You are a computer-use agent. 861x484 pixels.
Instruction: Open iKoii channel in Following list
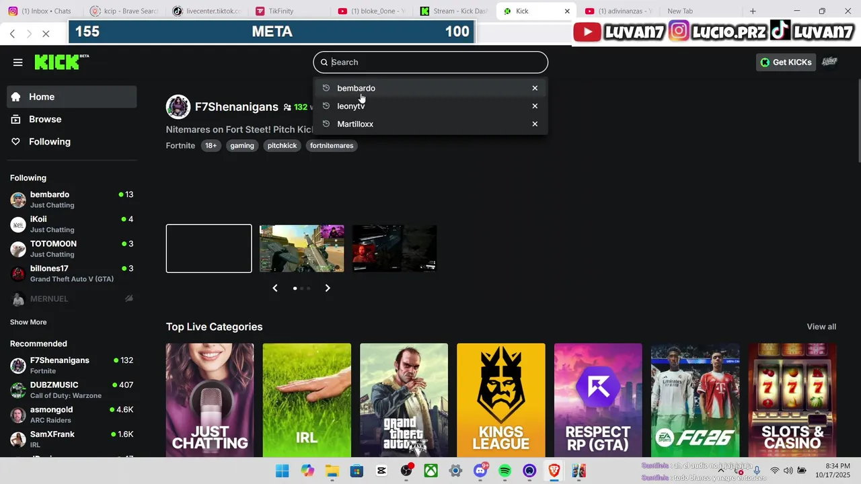(72, 225)
